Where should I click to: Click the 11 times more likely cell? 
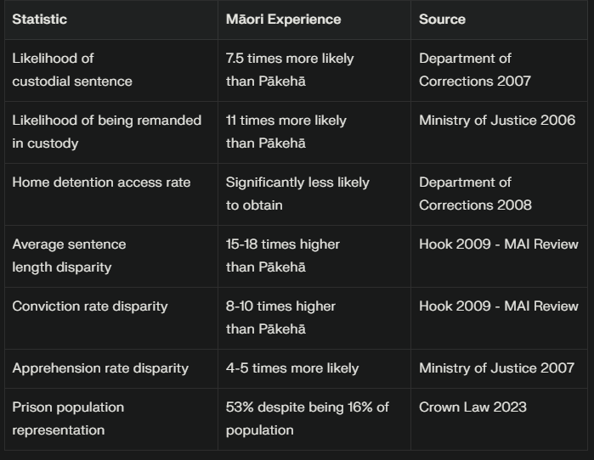(286, 132)
